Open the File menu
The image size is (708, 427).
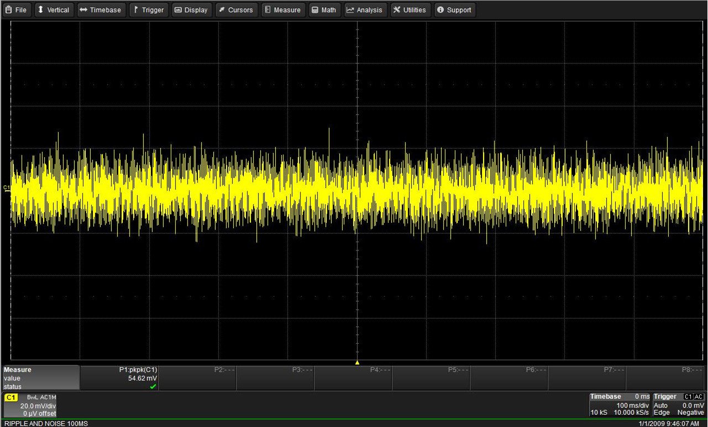click(16, 10)
